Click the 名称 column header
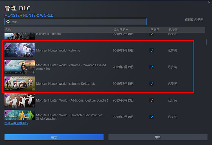This screenshot has height=145, width=212. point(8,30)
